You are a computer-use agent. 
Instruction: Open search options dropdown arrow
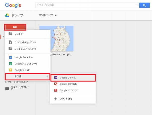(137, 5)
